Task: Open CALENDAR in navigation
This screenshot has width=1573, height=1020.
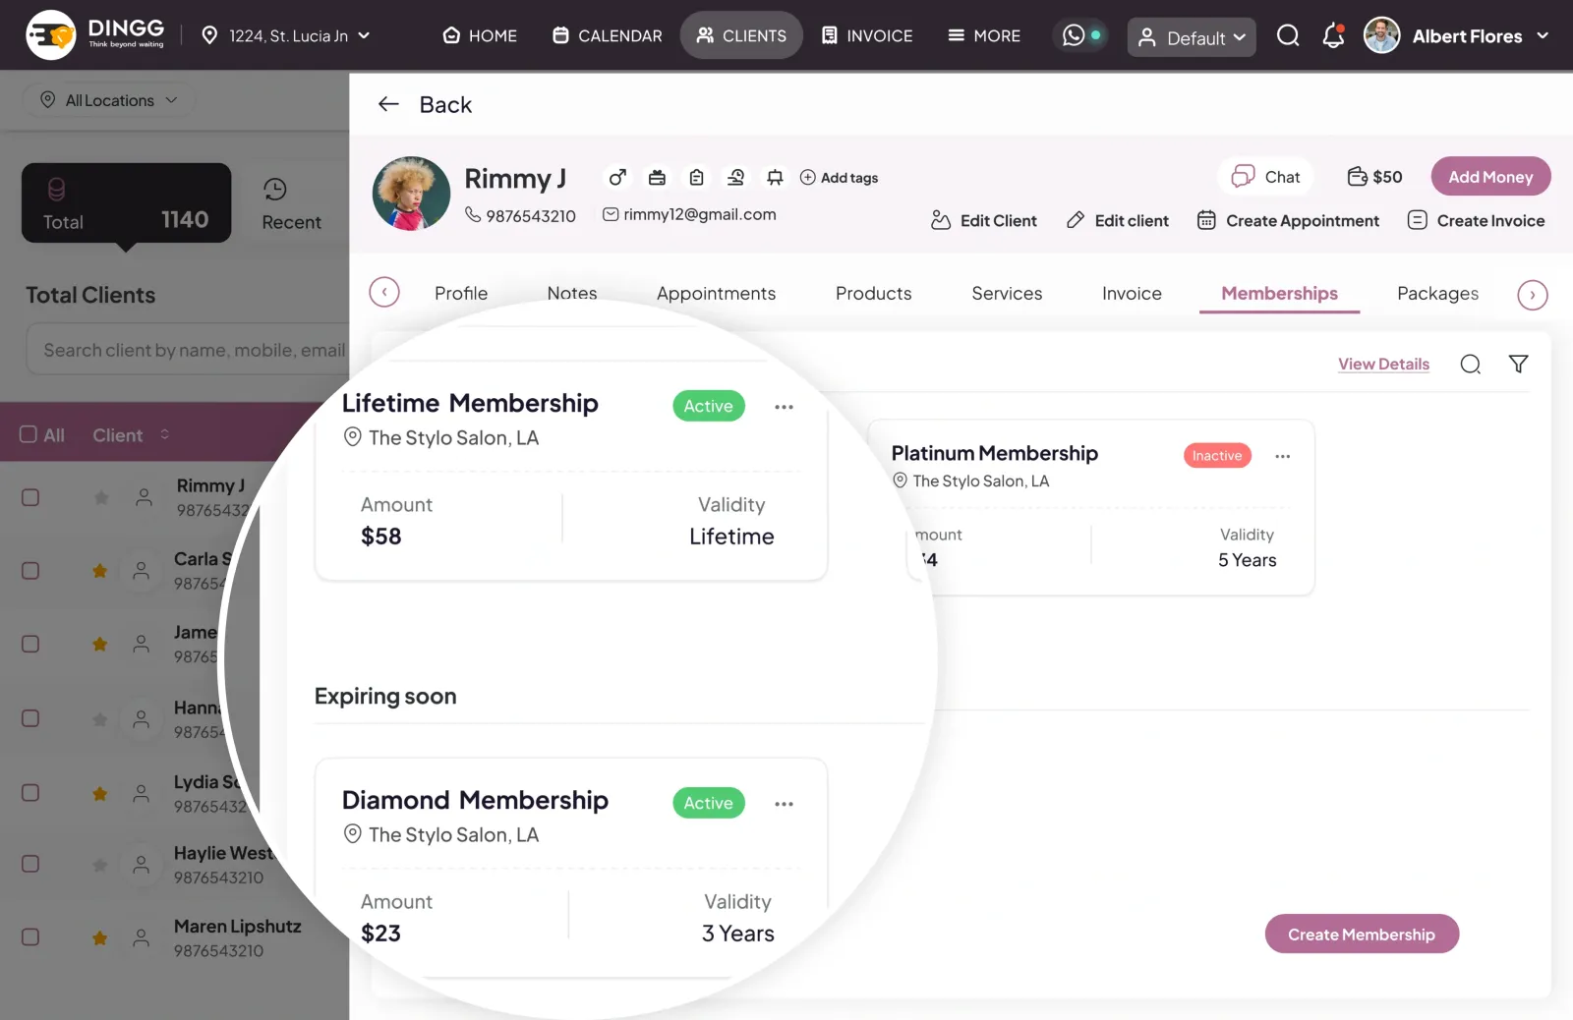Action: (x=608, y=36)
